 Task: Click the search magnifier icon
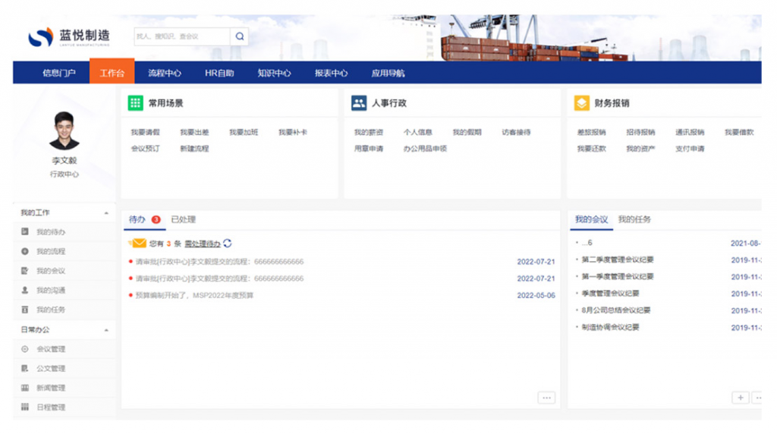(x=239, y=36)
